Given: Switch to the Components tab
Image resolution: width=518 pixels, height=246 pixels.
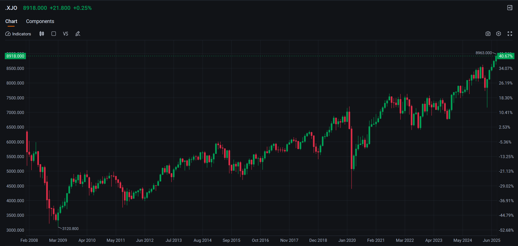Looking at the screenshot, I should [40, 21].
